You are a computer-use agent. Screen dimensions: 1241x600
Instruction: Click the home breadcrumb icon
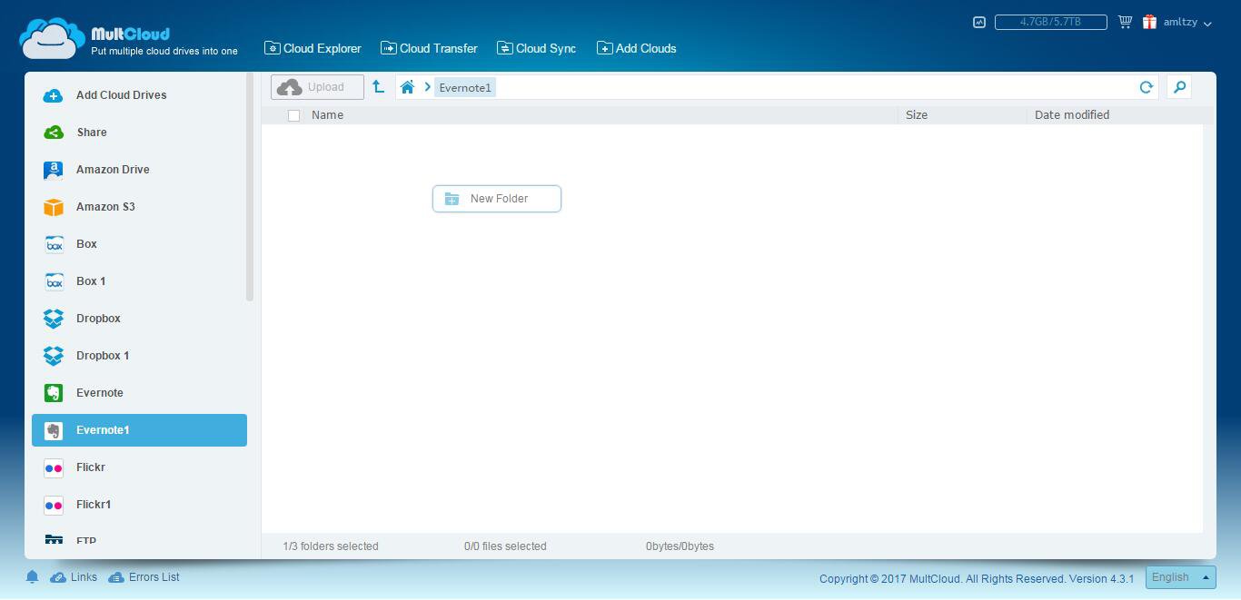(x=407, y=87)
